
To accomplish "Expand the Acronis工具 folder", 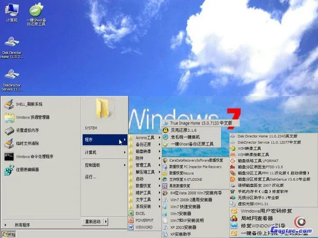I will click(x=145, y=138).
